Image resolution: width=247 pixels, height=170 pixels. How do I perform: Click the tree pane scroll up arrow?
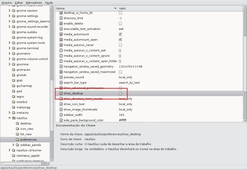tap(52, 7)
